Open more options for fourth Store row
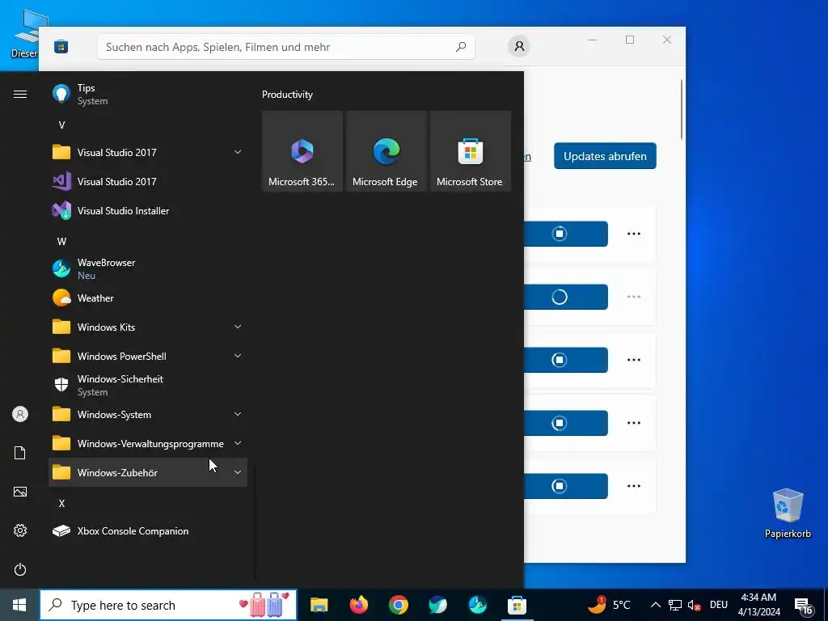828x621 pixels. pyautogui.click(x=634, y=423)
